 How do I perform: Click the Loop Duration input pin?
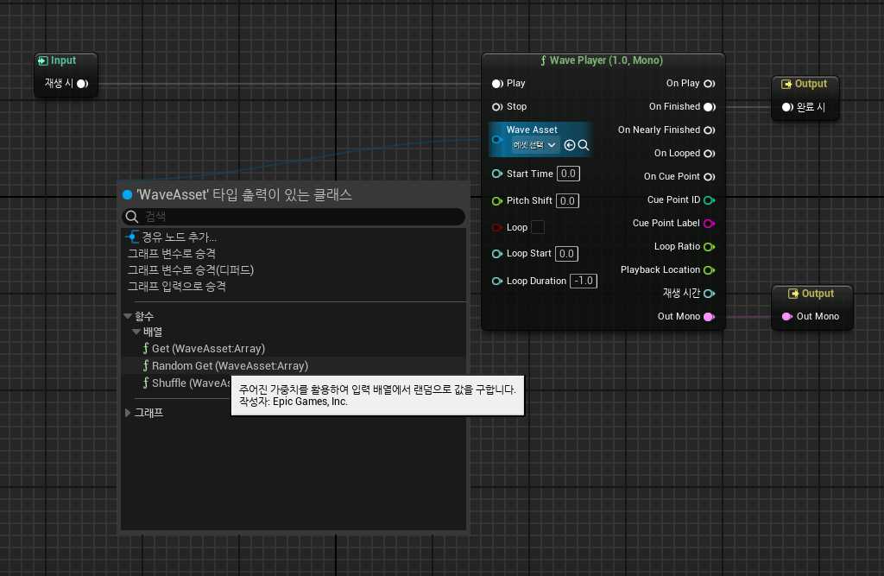click(496, 281)
